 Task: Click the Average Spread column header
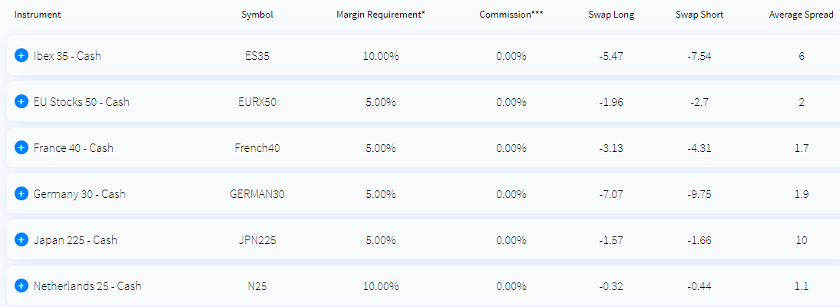pyautogui.click(x=794, y=15)
